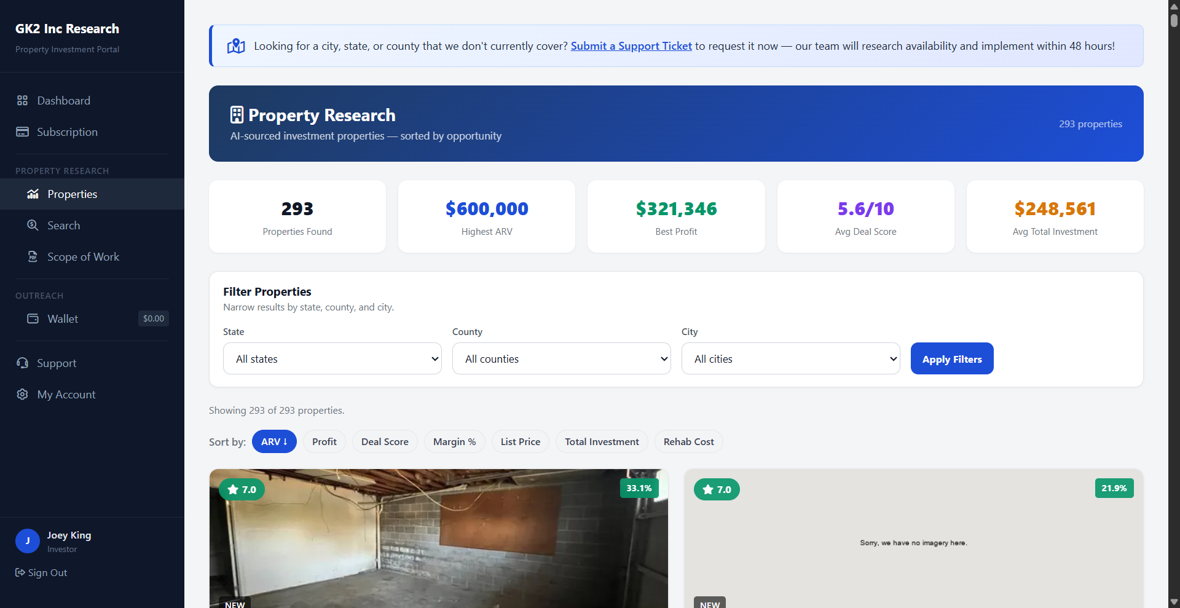Image resolution: width=1180 pixels, height=608 pixels.
Task: Open Scope of Work via its PDF icon
Action: (33, 256)
